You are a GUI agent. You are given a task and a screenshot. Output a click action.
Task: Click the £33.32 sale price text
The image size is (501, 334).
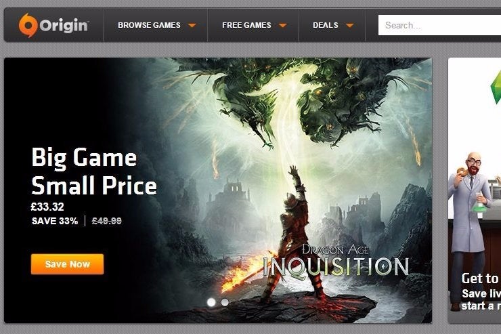tap(47, 207)
